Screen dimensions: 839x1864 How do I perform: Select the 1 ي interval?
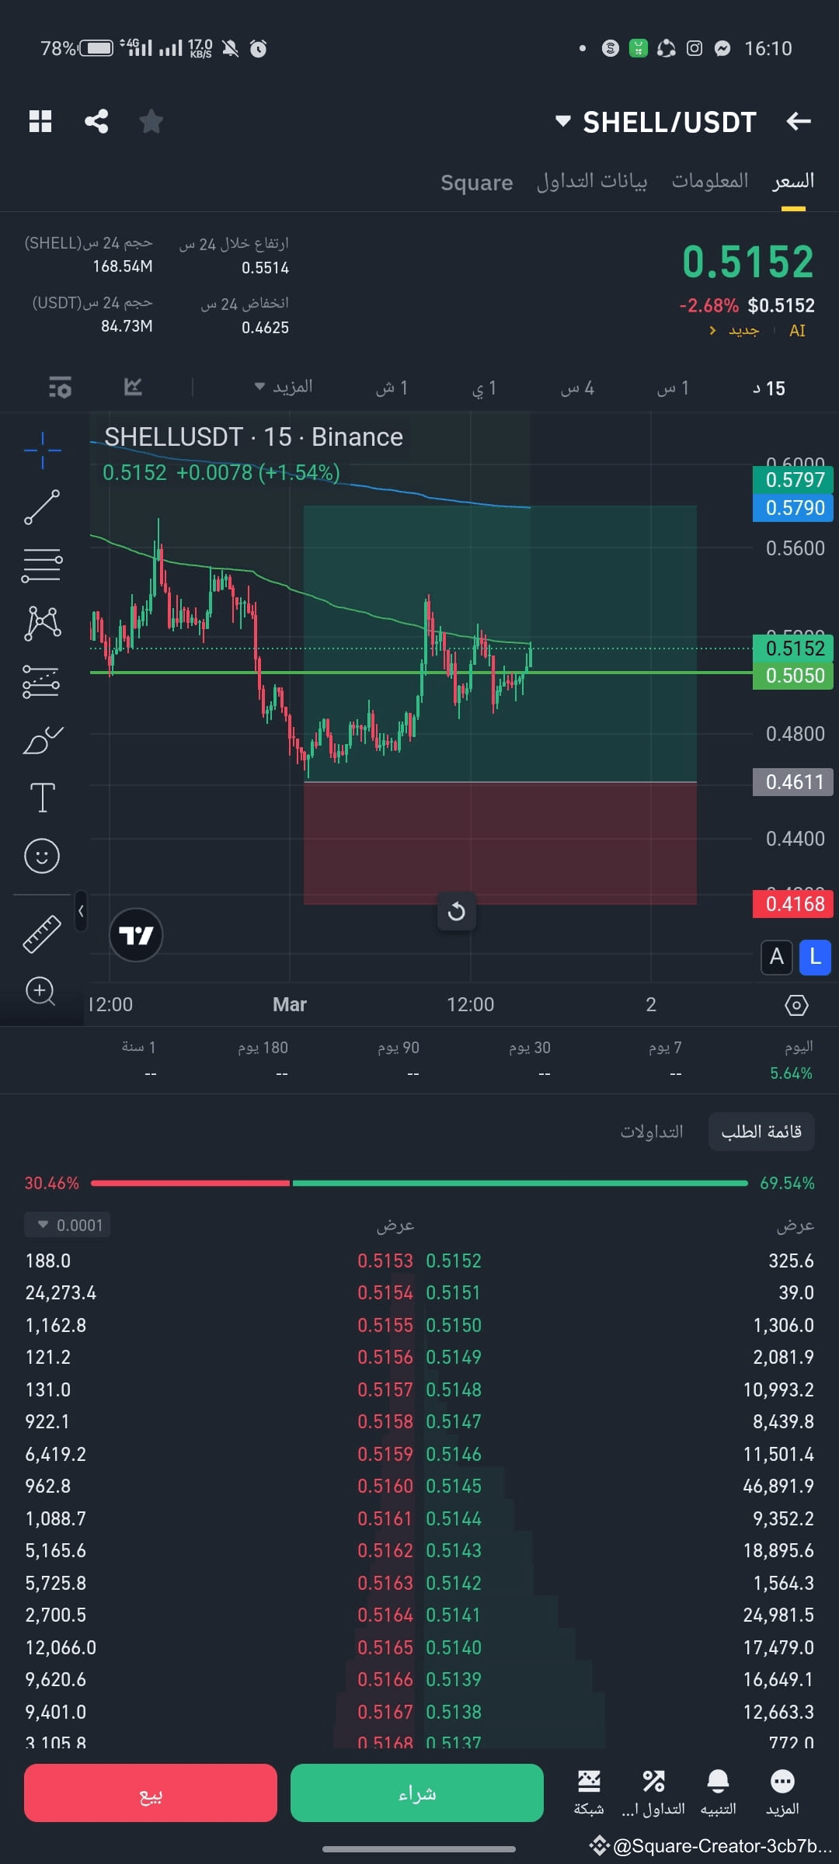(484, 388)
